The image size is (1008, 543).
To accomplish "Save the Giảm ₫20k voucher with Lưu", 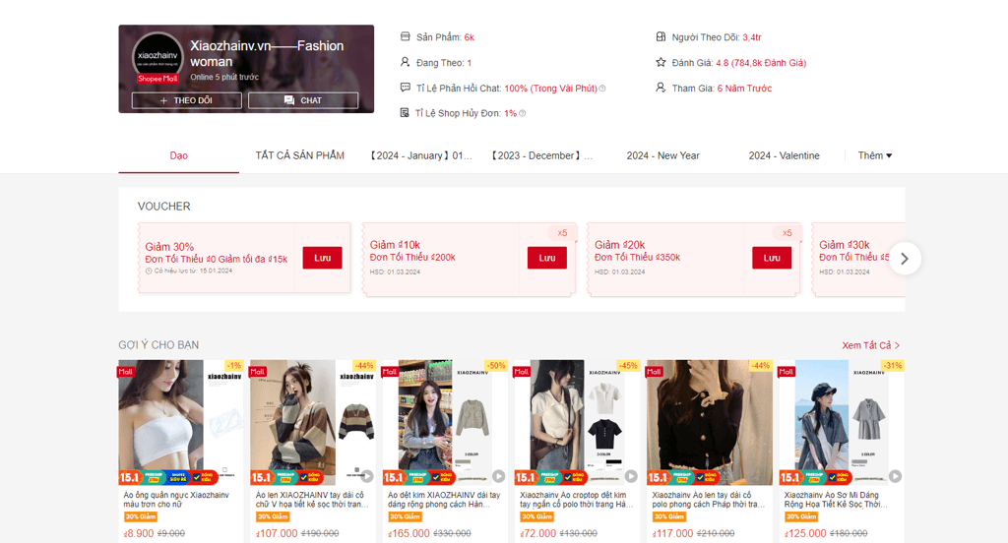I will click(772, 258).
